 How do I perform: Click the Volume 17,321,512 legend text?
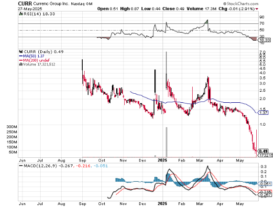tap(39, 65)
